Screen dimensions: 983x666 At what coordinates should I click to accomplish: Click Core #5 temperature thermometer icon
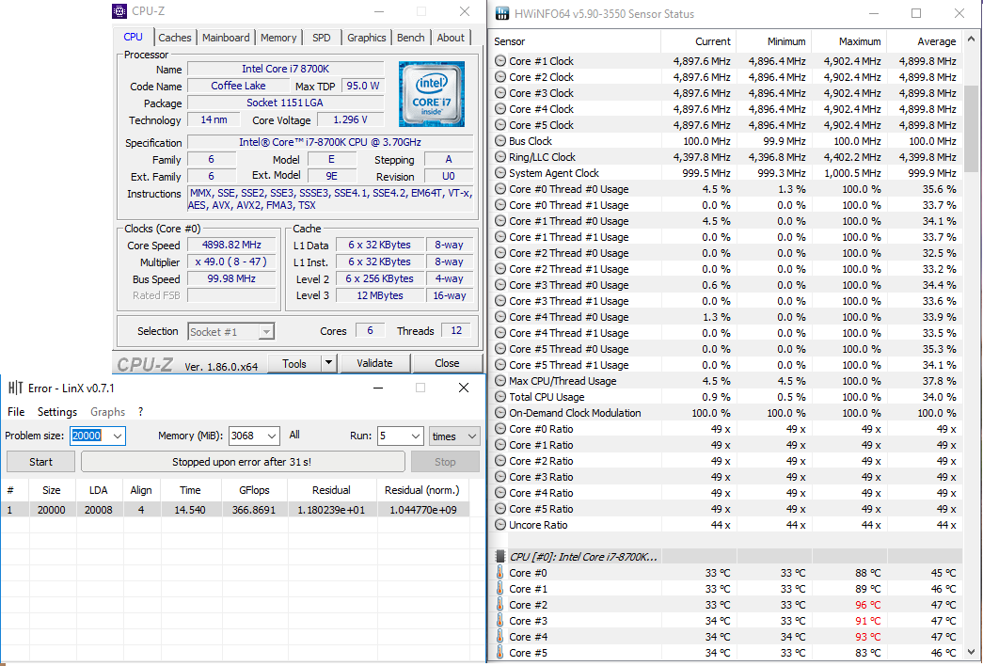(x=500, y=653)
